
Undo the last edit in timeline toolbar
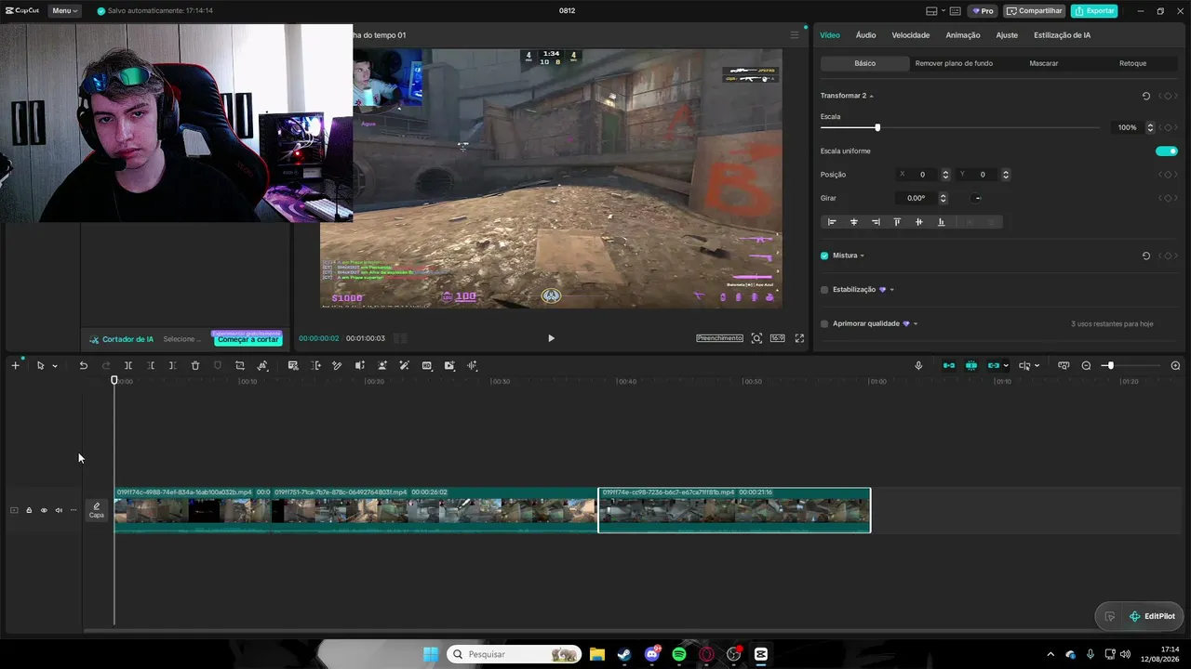coord(83,366)
